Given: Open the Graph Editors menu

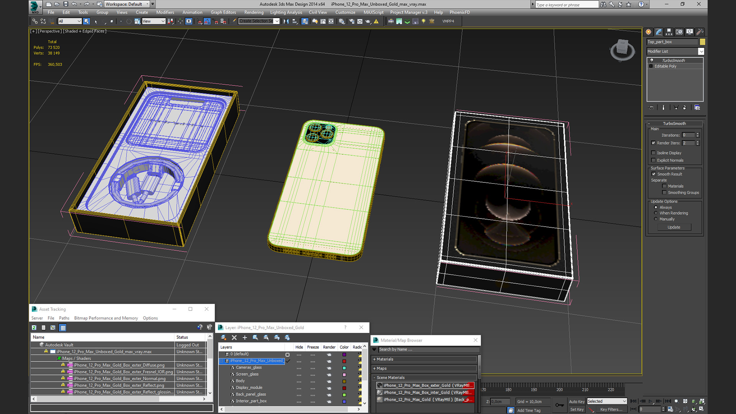Looking at the screenshot, I should pyautogui.click(x=223, y=12).
